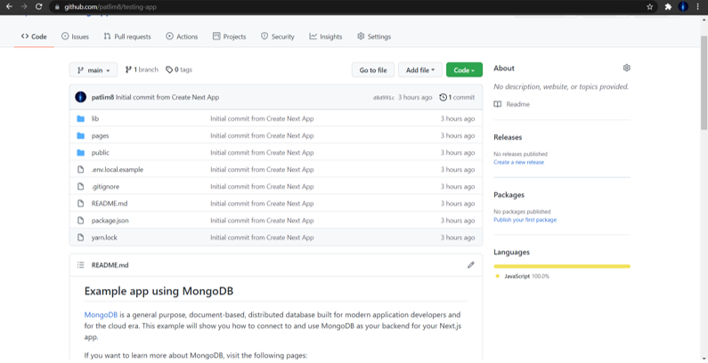Open the .gitignore file
The height and width of the screenshot is (363, 708).
(105, 187)
